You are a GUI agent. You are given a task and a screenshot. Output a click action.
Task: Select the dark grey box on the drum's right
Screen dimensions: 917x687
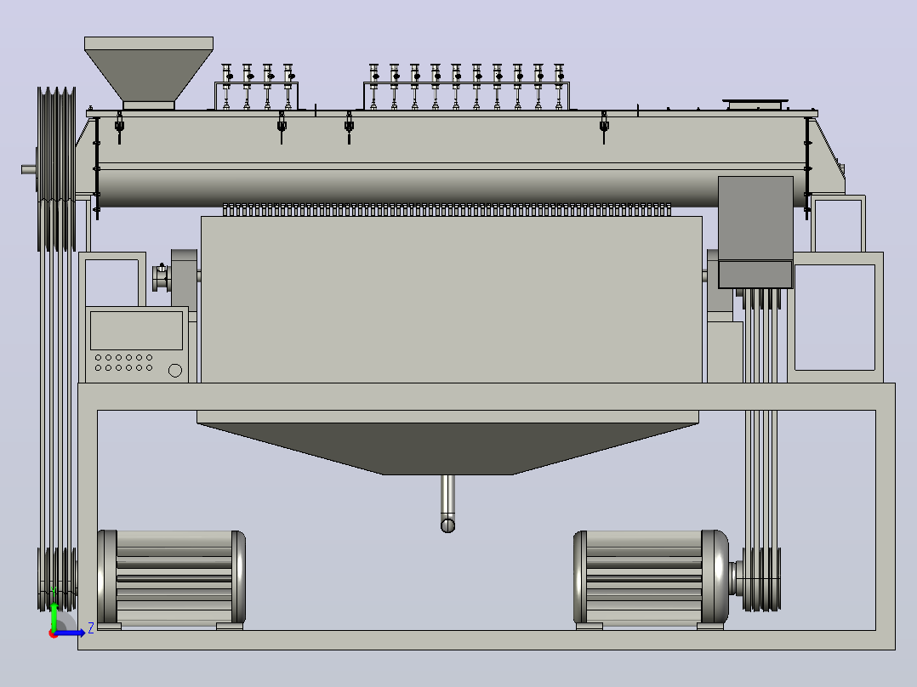click(755, 232)
